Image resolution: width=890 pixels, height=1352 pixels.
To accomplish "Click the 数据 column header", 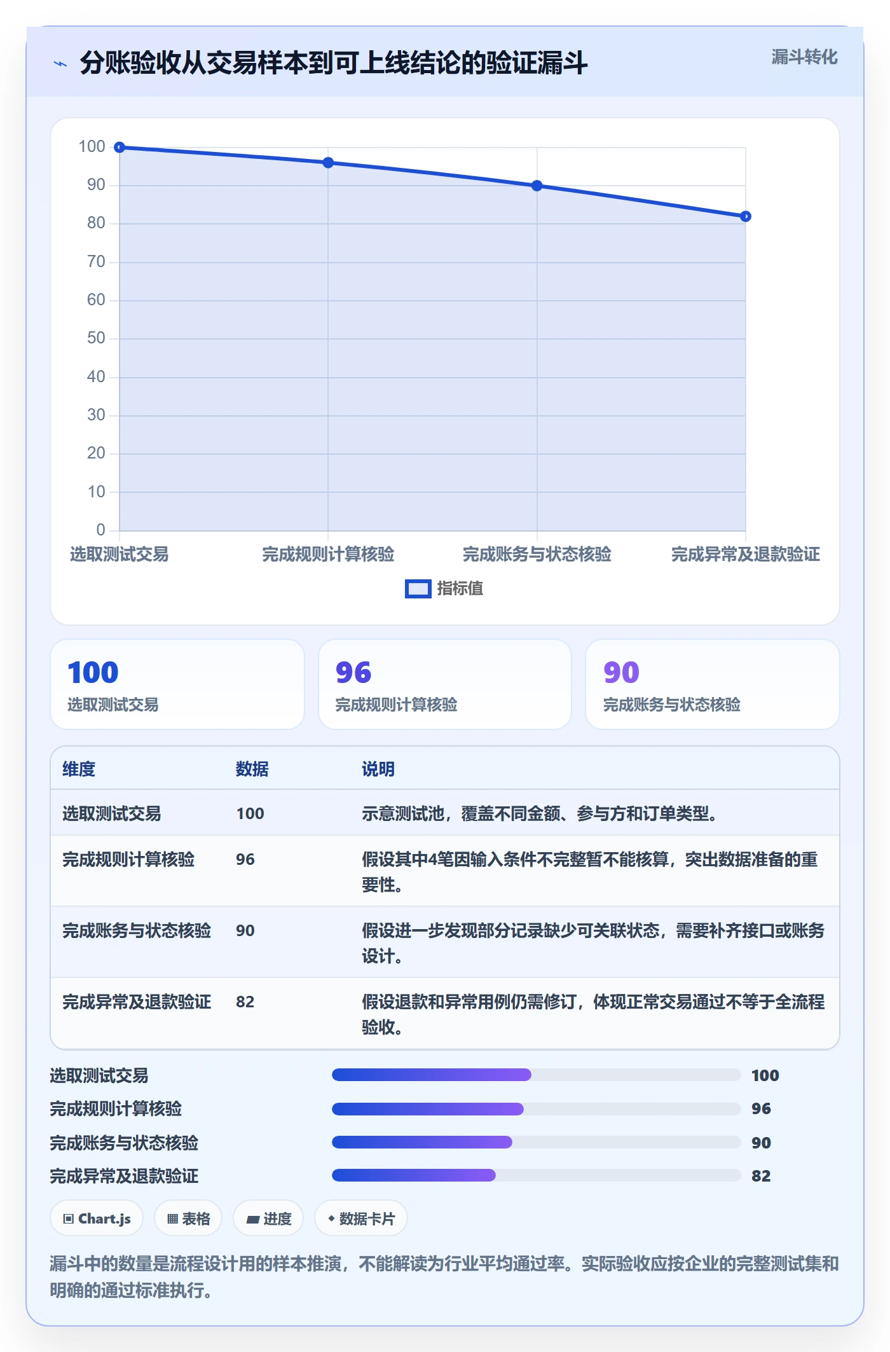I will pyautogui.click(x=252, y=769).
